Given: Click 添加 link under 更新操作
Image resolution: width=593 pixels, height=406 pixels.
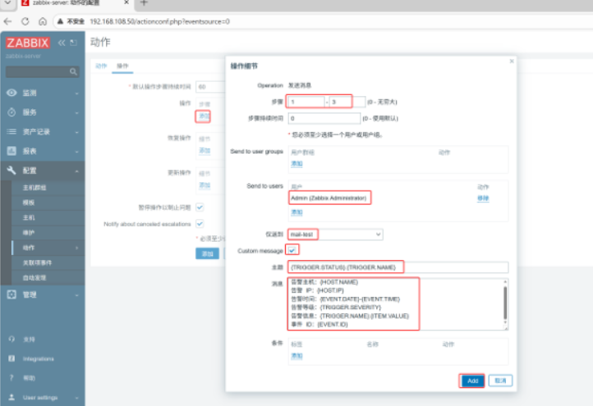Looking at the screenshot, I should (205, 185).
